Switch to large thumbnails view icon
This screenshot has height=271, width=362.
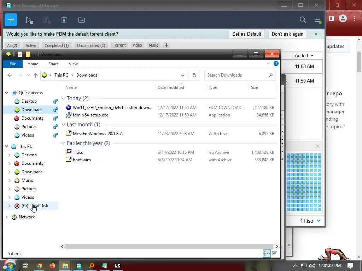[274, 253]
